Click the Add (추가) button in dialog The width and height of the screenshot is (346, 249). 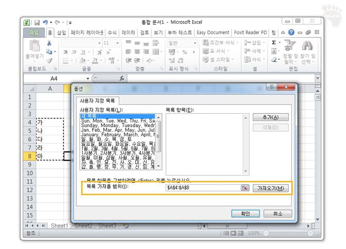click(271, 117)
